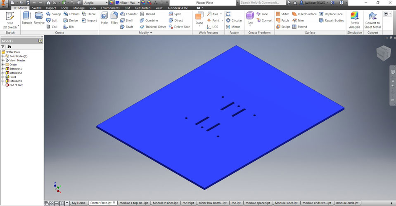This screenshot has width=396, height=206.
Task: Expand the Extrusion1 tree node
Action: [x=3, y=68]
